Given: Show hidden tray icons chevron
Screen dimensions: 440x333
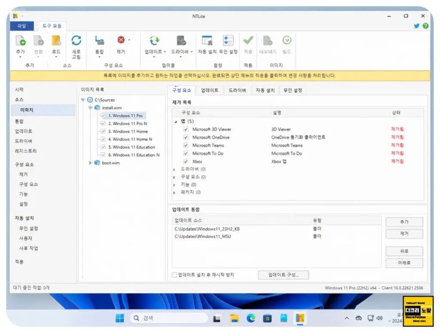Looking at the screenshot, I should point(347,318).
